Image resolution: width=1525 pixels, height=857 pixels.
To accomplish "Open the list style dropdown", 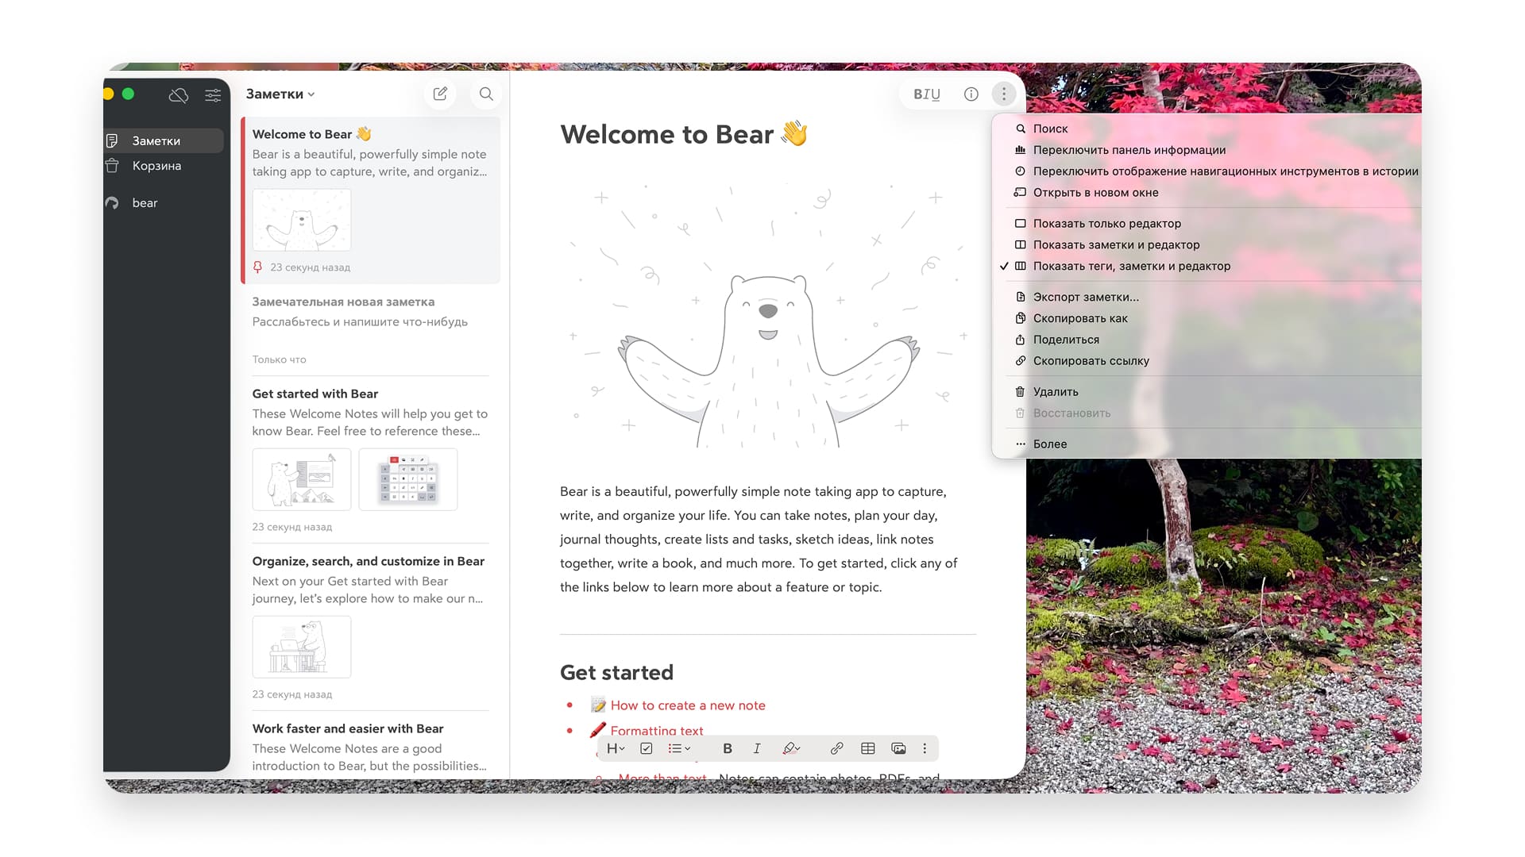I will [679, 748].
